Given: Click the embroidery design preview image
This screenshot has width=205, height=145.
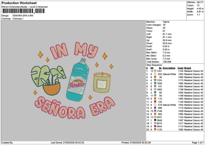Looking at the screenshot, I should click(x=73, y=81).
